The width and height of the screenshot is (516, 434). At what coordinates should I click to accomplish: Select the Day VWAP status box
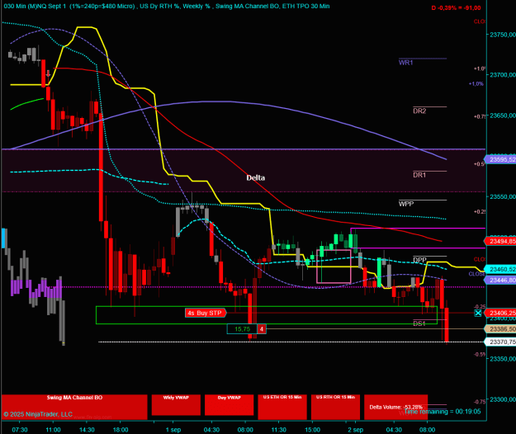pyautogui.click(x=229, y=405)
